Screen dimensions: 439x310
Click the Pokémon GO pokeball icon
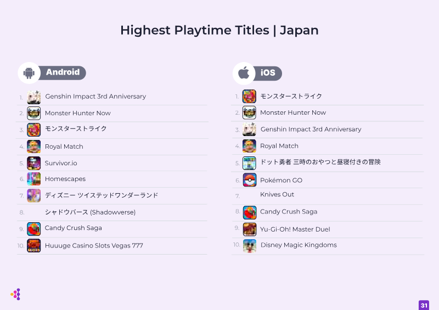pyautogui.click(x=250, y=180)
